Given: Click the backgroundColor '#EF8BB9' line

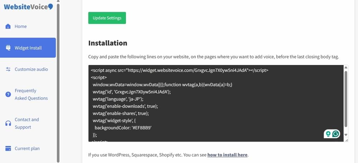Looking at the screenshot, I should (x=123, y=128).
